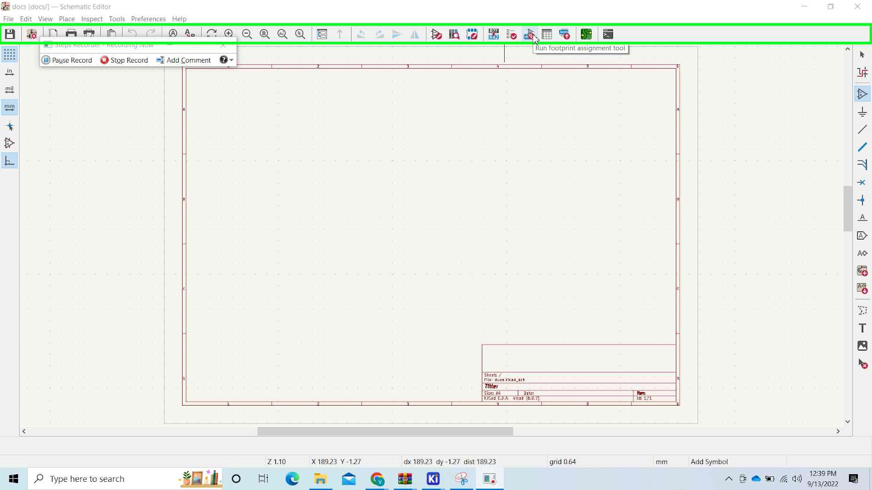
Task: Open the Place menu
Action: tap(66, 19)
